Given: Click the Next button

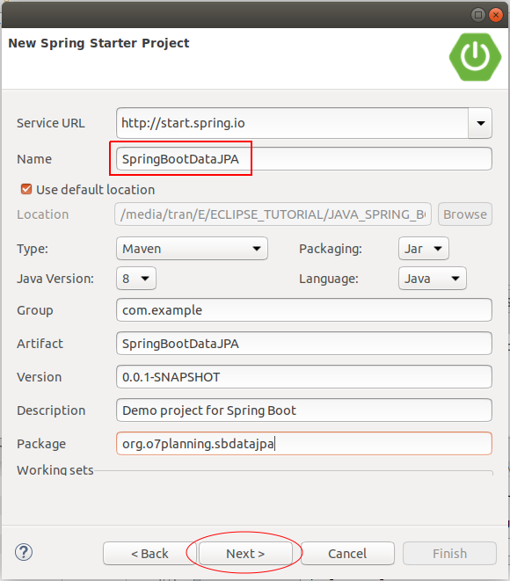Looking at the screenshot, I should click(245, 553).
